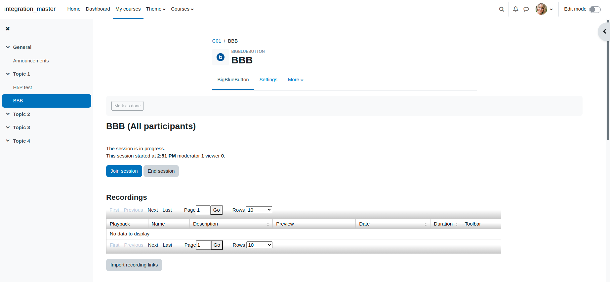The width and height of the screenshot is (610, 282).
Task: Switch to the Settings tab
Action: click(x=268, y=80)
